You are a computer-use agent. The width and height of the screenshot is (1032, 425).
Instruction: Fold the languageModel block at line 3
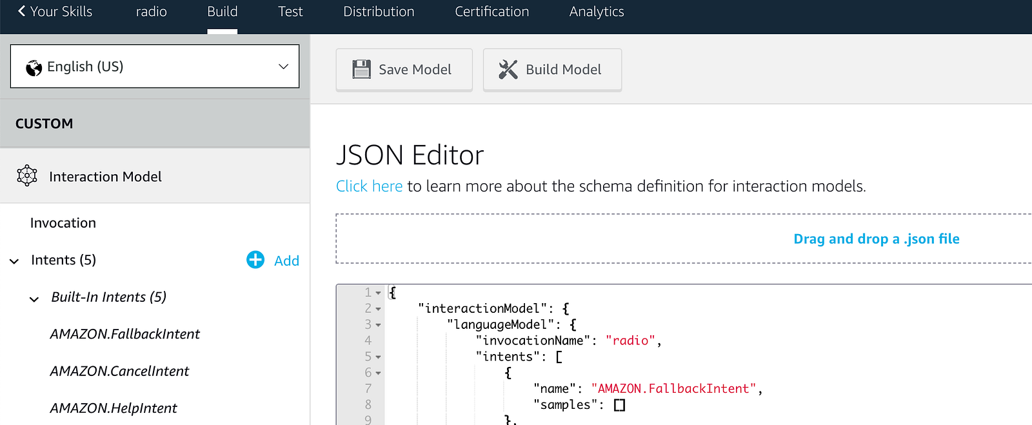click(x=379, y=325)
